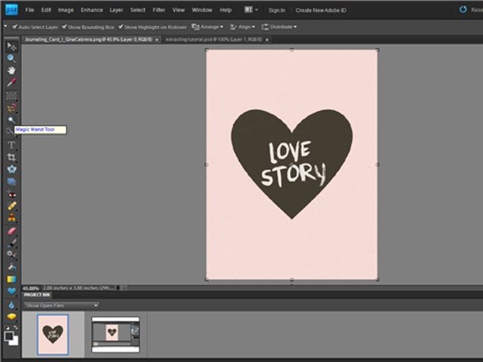483x362 pixels.
Task: Select the Crop tool
Action: 11,158
